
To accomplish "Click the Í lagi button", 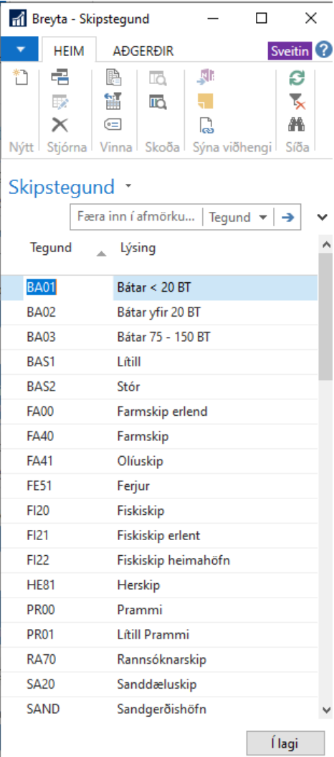I will click(285, 743).
